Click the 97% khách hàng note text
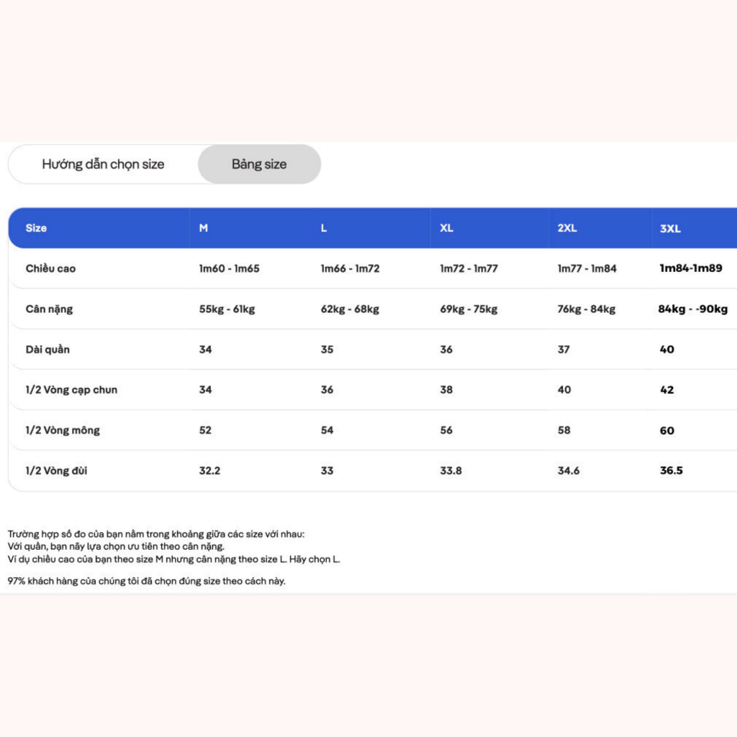 tap(147, 581)
